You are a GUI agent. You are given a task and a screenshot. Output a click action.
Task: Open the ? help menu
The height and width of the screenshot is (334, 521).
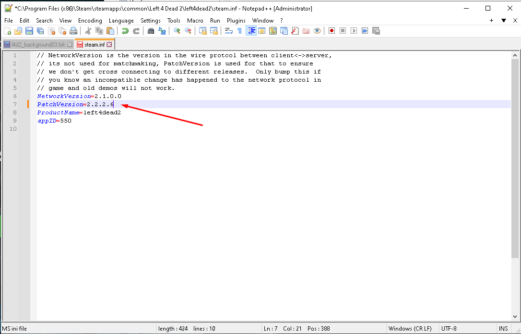282,21
